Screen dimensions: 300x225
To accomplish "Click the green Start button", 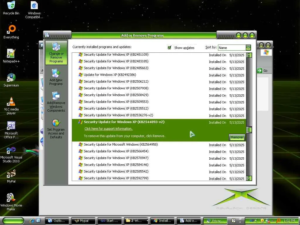I will pos(13,221).
